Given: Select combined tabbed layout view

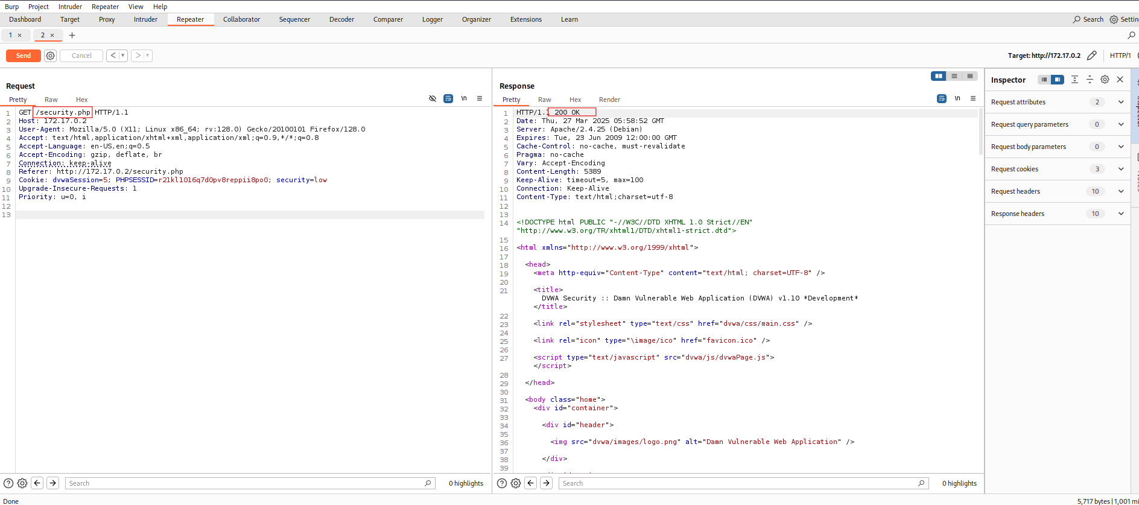Looking at the screenshot, I should click(970, 76).
